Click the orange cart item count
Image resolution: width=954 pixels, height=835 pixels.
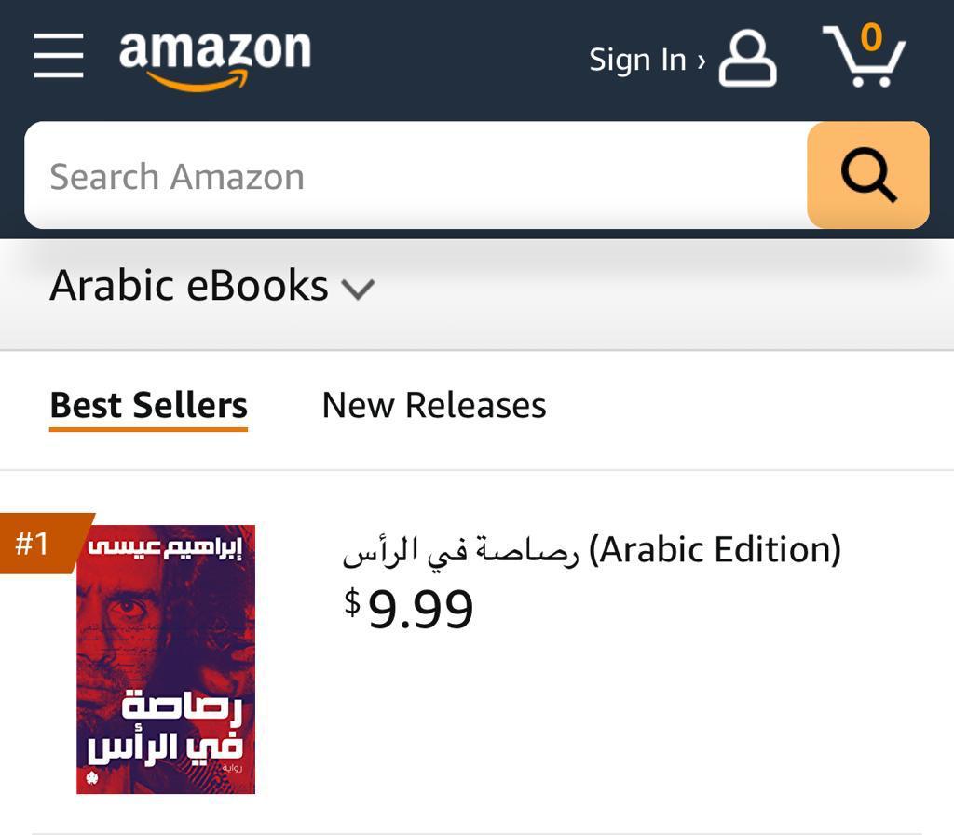(871, 37)
